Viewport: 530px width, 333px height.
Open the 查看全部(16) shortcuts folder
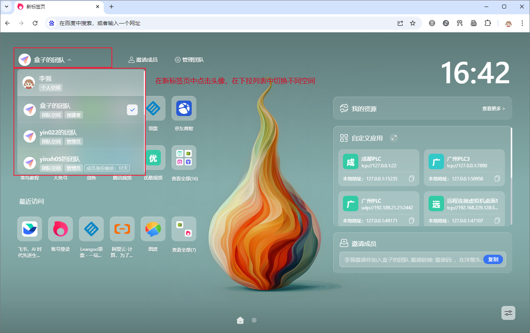pyautogui.click(x=184, y=158)
